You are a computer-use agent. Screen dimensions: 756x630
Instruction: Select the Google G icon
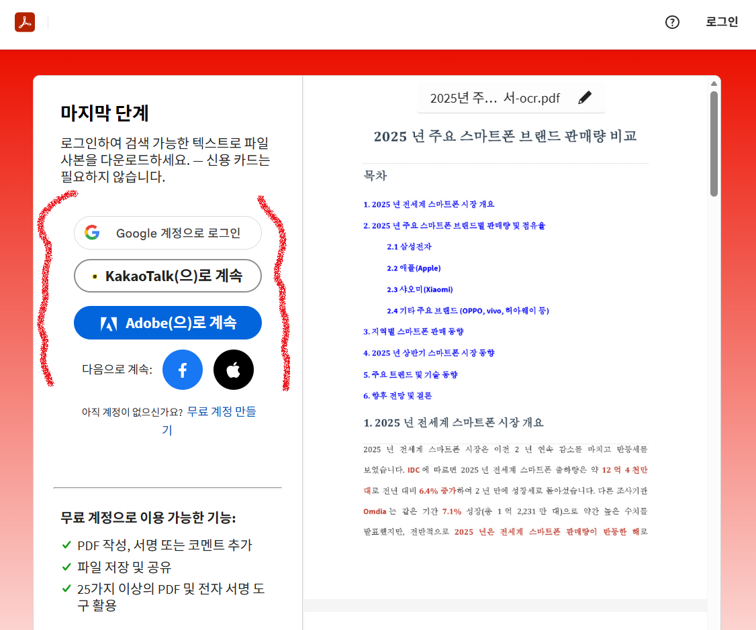(x=91, y=232)
